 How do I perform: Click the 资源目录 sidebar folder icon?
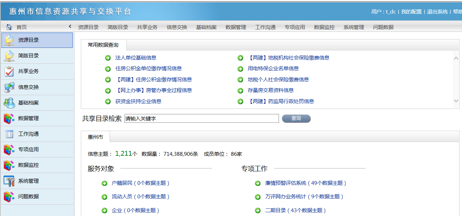9,40
